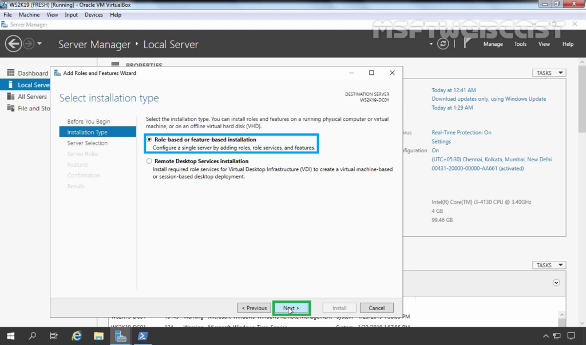The image size is (586, 345).
Task: Click the main window vertical scrollbar
Action: pyautogui.click(x=582, y=98)
